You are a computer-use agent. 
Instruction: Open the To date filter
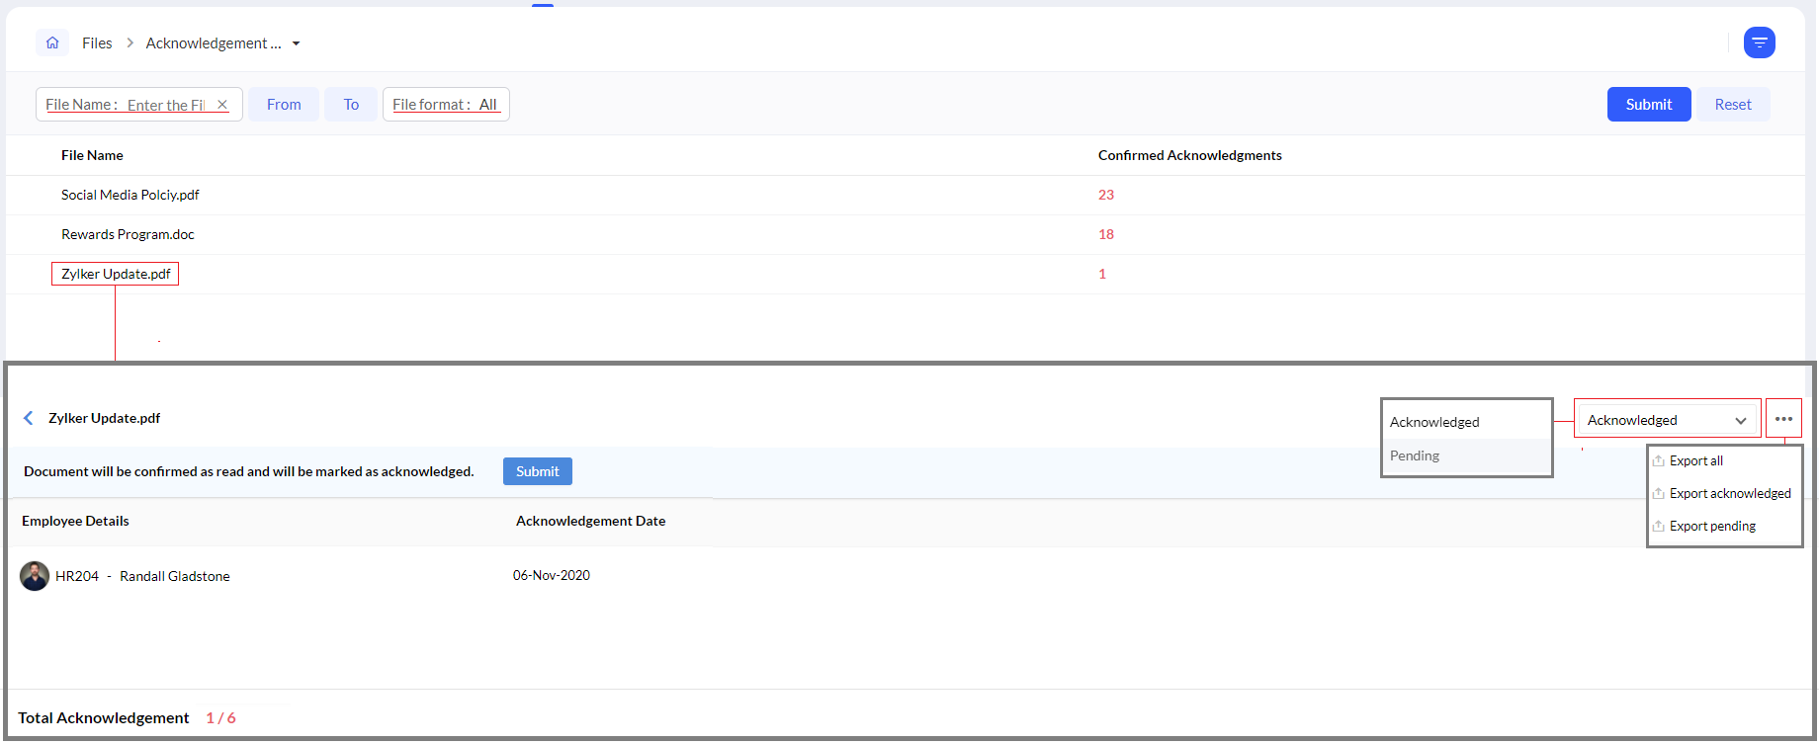tap(351, 105)
